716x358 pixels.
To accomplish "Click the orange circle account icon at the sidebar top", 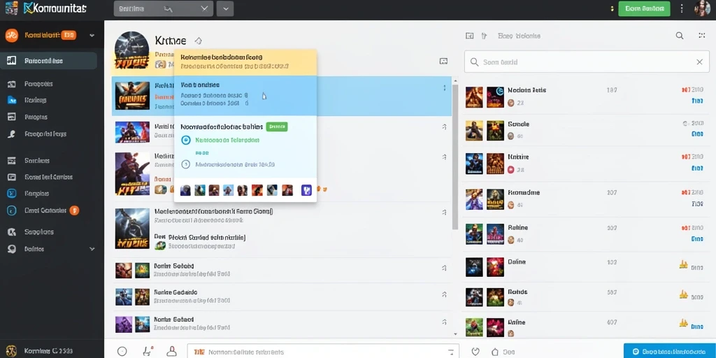I will point(11,35).
